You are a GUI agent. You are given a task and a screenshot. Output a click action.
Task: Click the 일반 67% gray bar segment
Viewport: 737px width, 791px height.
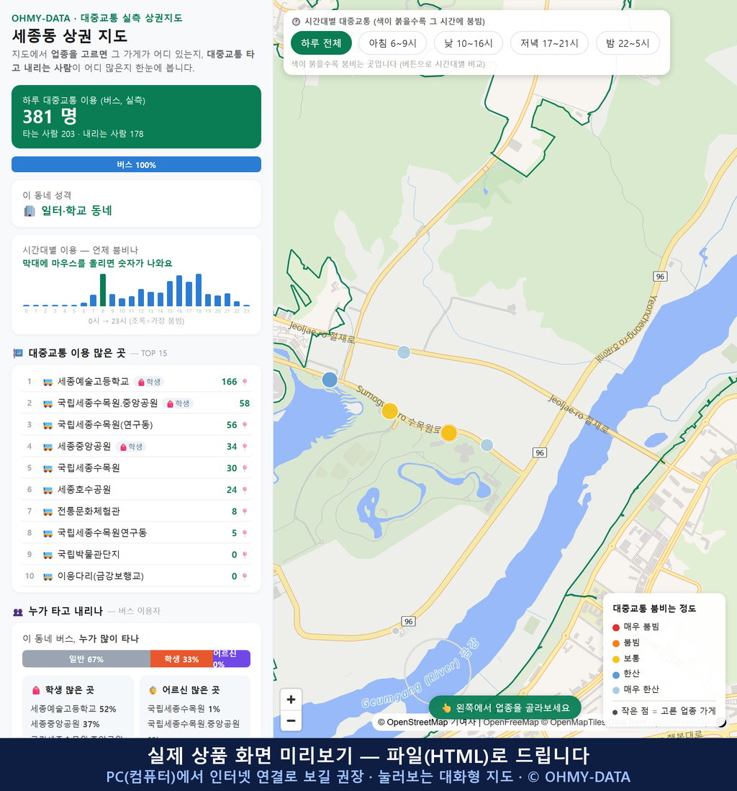tap(86, 659)
